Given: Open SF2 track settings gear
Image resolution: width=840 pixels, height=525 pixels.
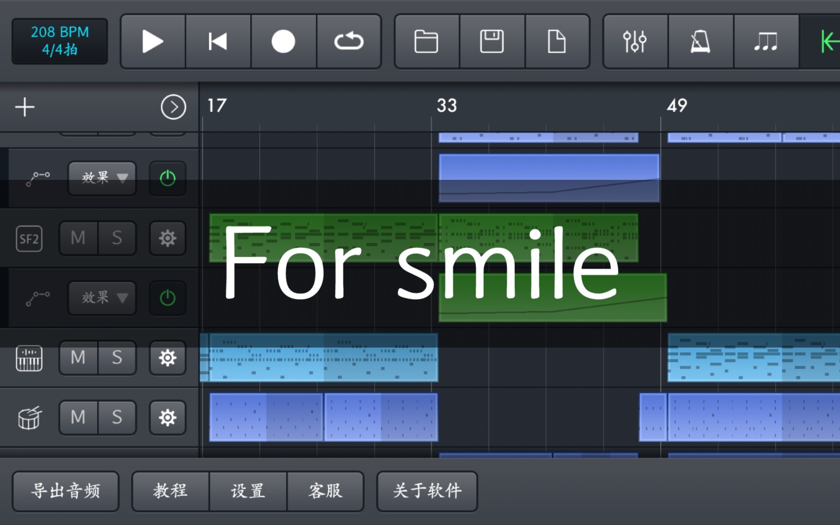Looking at the screenshot, I should pyautogui.click(x=168, y=238).
